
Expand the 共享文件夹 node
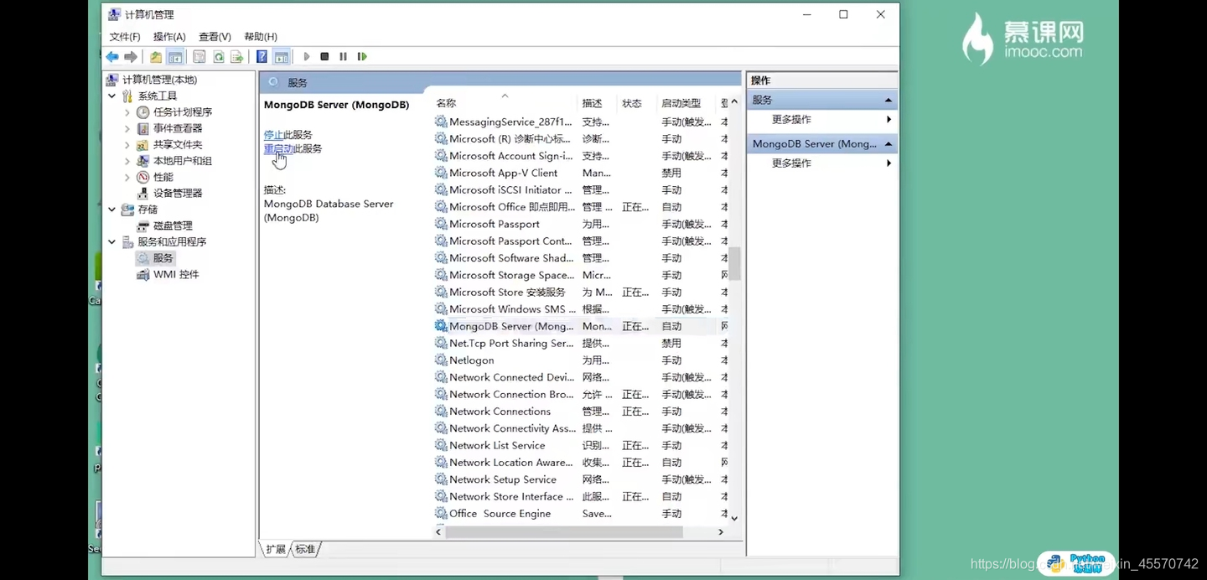click(x=127, y=145)
